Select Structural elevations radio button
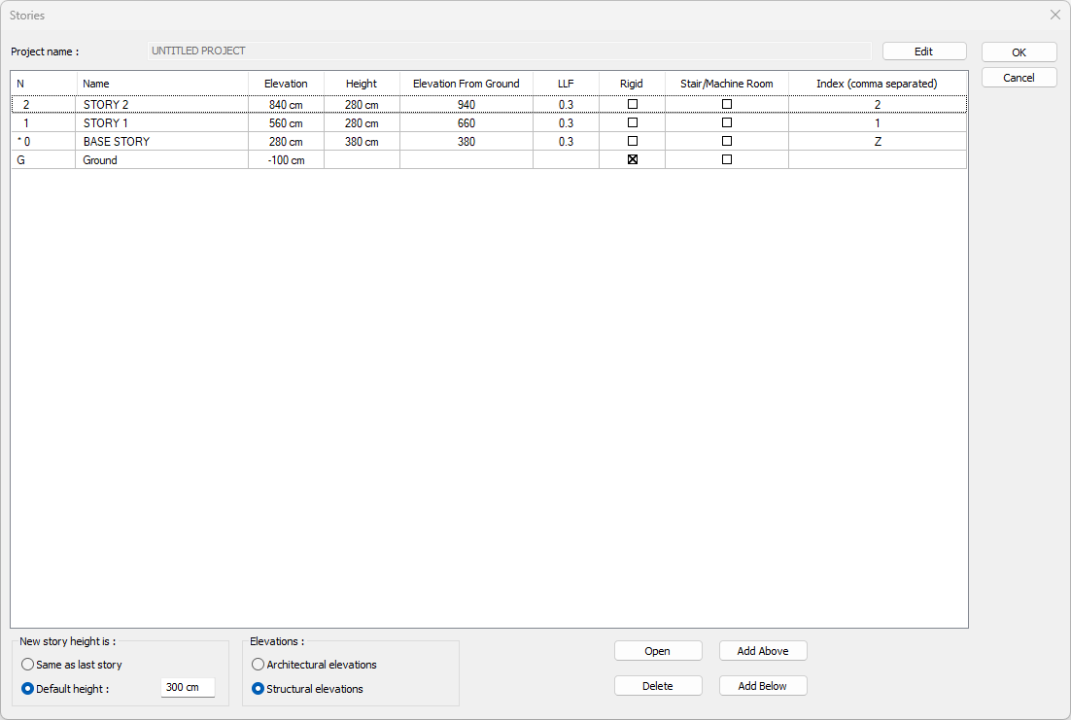The height and width of the screenshot is (720, 1071). [258, 689]
